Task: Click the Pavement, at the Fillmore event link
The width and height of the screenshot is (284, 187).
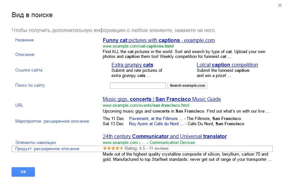Action: [x=153, y=119]
